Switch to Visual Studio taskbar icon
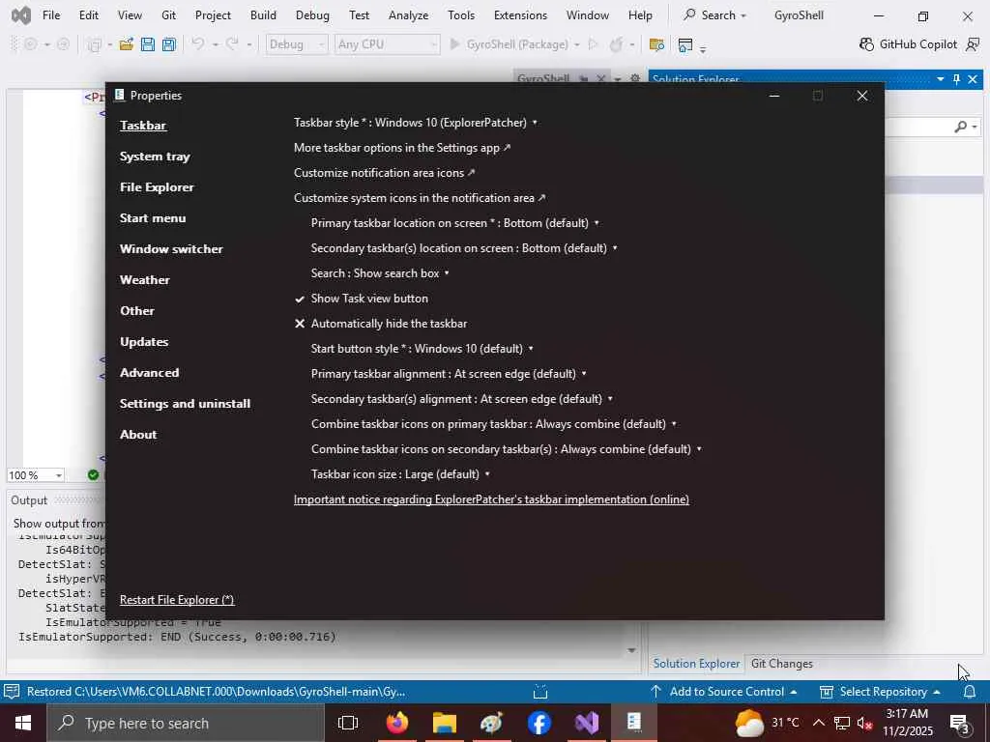The image size is (990, 742). coord(587,723)
